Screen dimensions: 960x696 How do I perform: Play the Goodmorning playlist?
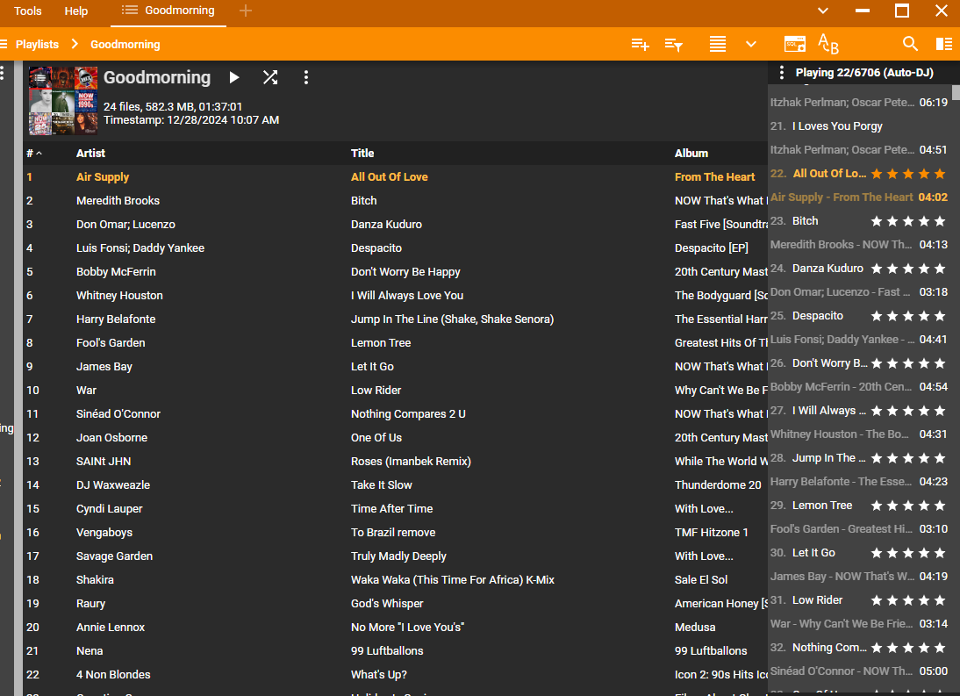234,77
